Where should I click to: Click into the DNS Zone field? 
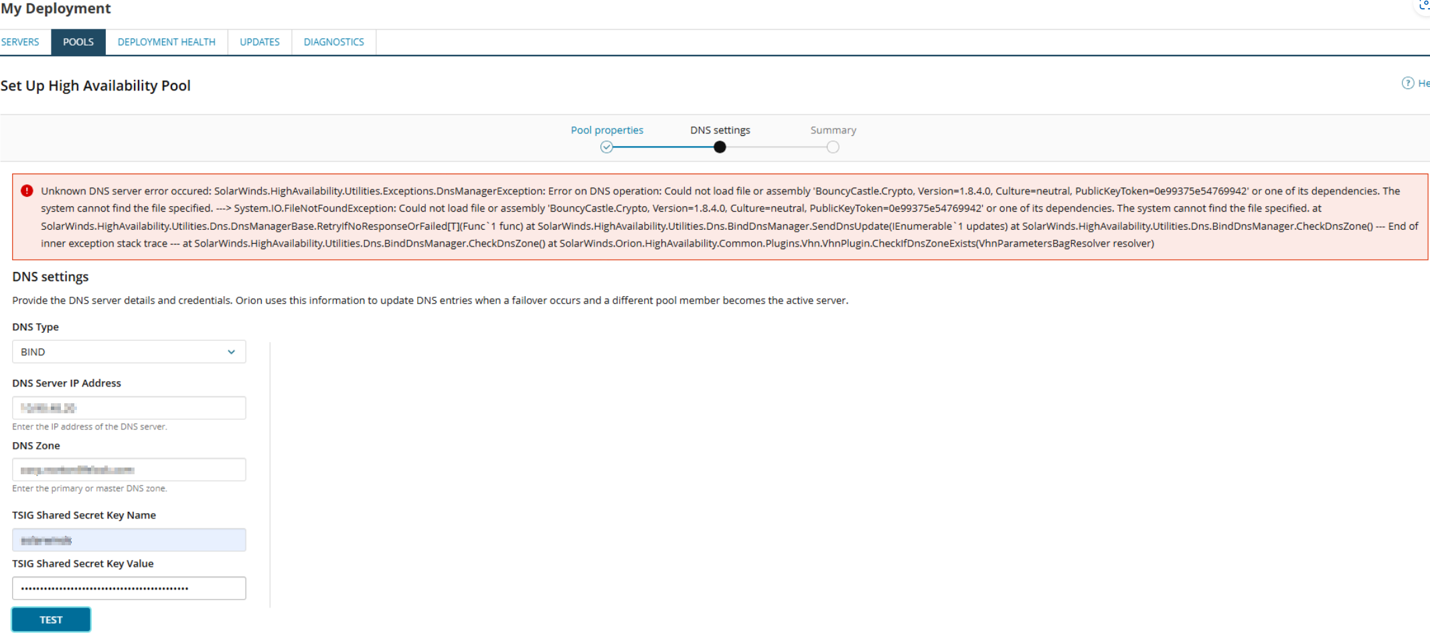[x=129, y=470]
